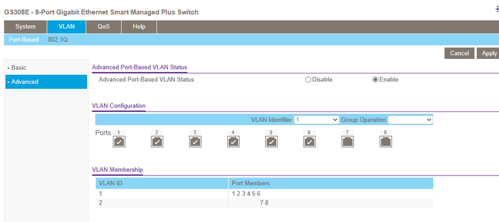Click the Apply button
Screen dimensions: 499x222
coord(488,53)
